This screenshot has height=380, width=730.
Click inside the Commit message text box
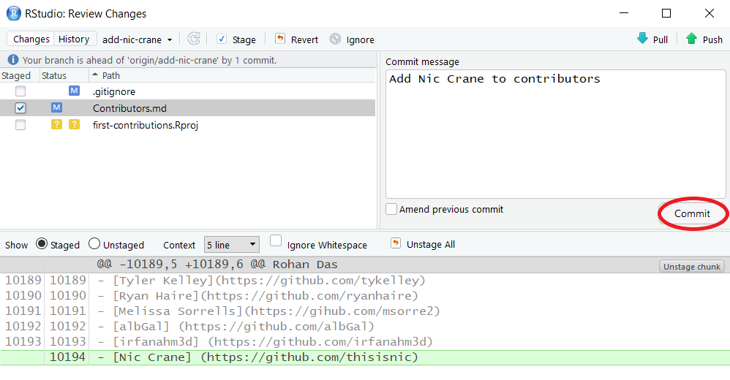click(x=555, y=134)
